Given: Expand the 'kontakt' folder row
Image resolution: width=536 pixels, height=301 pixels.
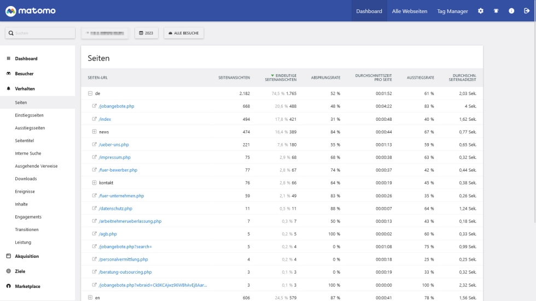Looking at the screenshot, I should [95, 183].
